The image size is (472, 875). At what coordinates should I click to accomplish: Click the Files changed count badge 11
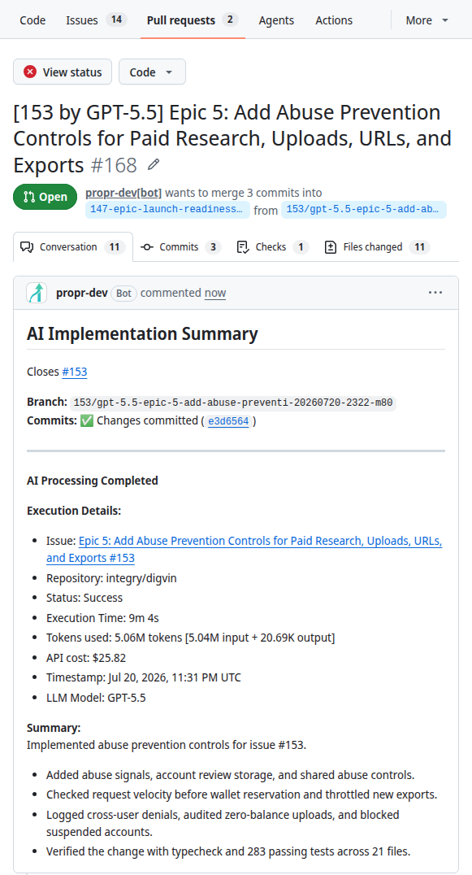click(420, 247)
